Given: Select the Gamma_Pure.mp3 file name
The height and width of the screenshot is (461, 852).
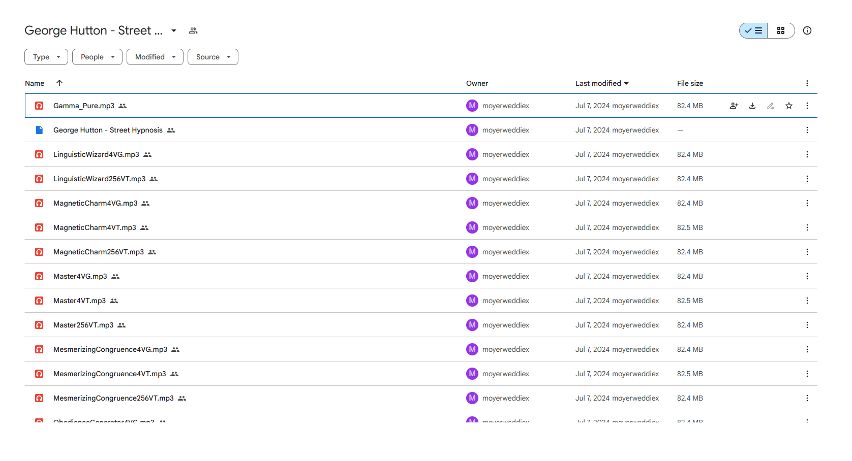Looking at the screenshot, I should (84, 106).
